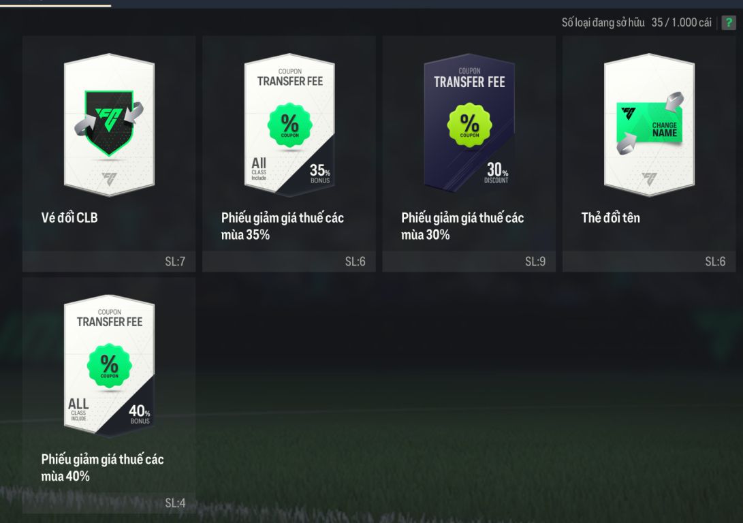Click the 40% bonus transfer fee coupon card
This screenshot has width=743, height=523.
tap(109, 366)
